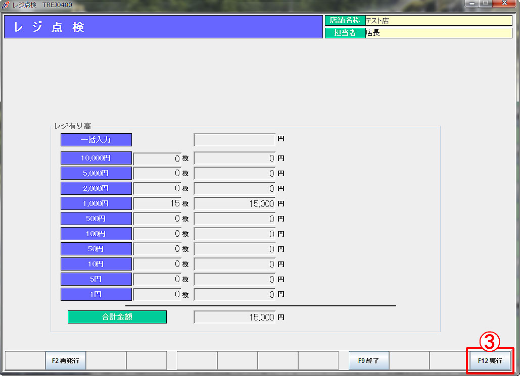Click the blank function button left of F2 再発行
The image size is (520, 376).
(x=25, y=360)
